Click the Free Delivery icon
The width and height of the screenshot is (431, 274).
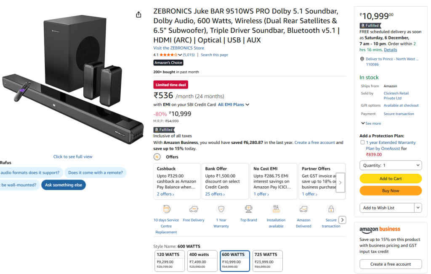tap(194, 209)
